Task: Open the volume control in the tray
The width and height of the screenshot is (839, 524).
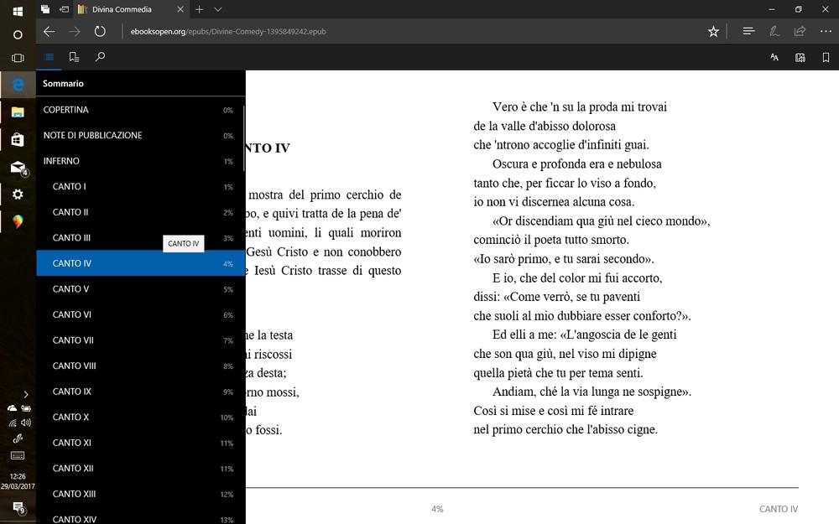Action: 26,423
